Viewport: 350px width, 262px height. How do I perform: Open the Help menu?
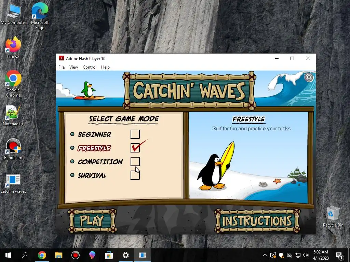pyautogui.click(x=105, y=67)
